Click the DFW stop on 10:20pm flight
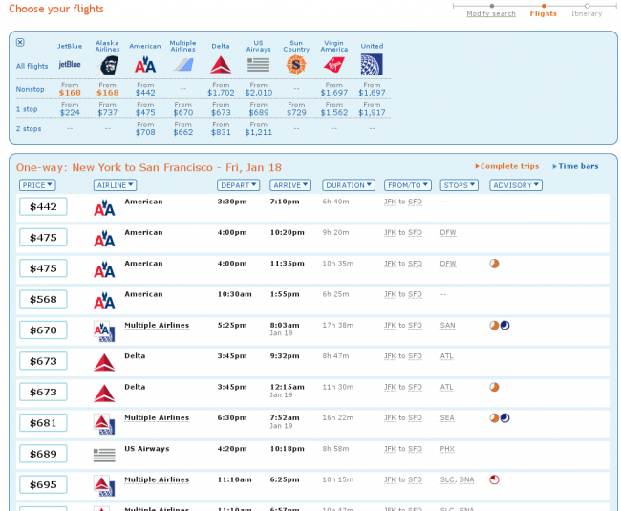 point(448,232)
